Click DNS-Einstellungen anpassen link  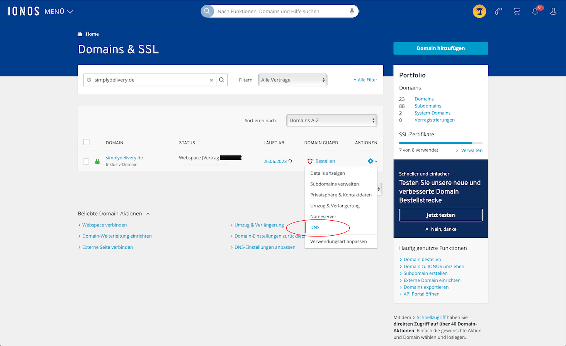(x=265, y=247)
